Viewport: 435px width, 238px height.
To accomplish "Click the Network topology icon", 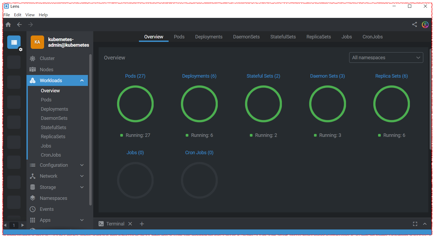I will (x=33, y=176).
